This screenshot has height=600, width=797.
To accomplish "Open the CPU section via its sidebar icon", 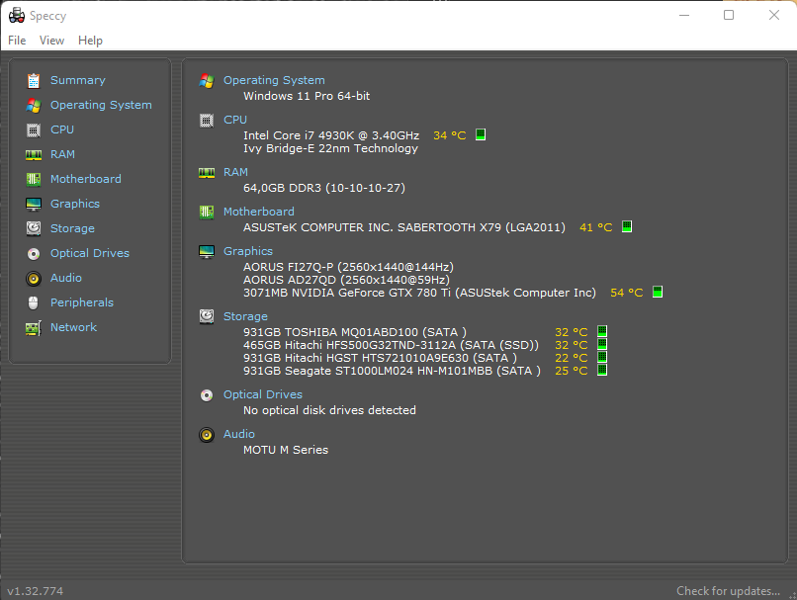I will 35,129.
